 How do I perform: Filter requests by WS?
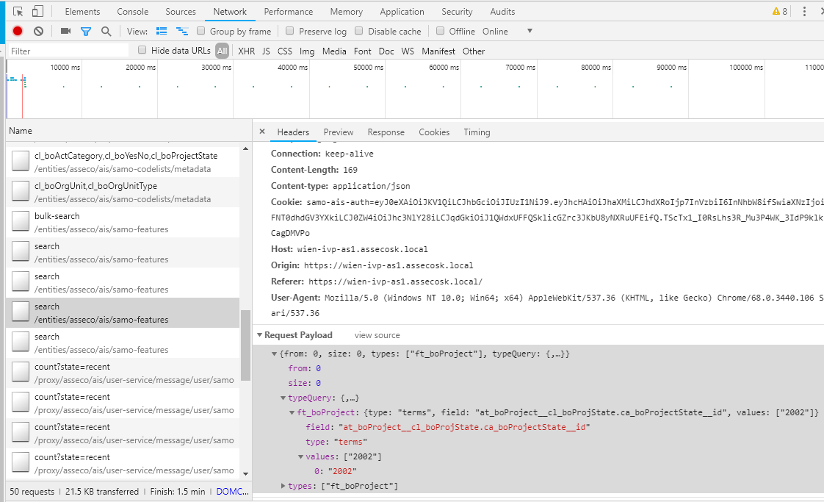point(408,51)
